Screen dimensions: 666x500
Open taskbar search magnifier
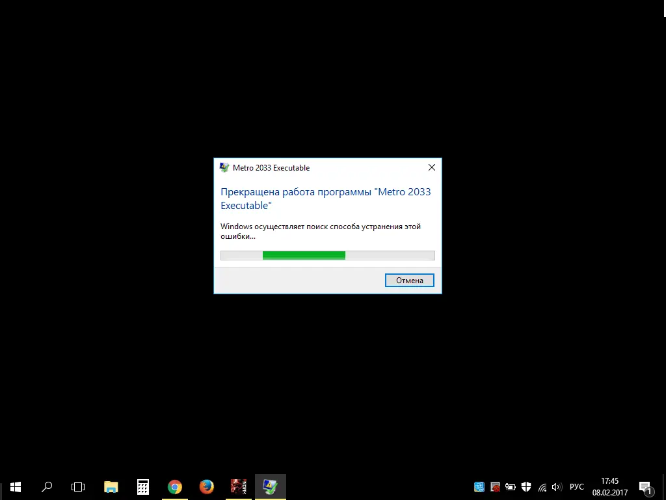[47, 487]
